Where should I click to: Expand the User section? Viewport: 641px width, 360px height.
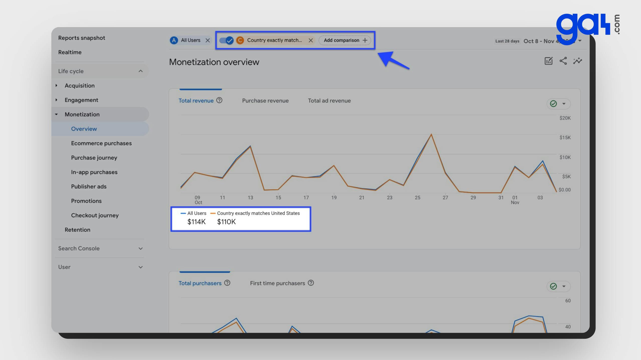pos(140,267)
